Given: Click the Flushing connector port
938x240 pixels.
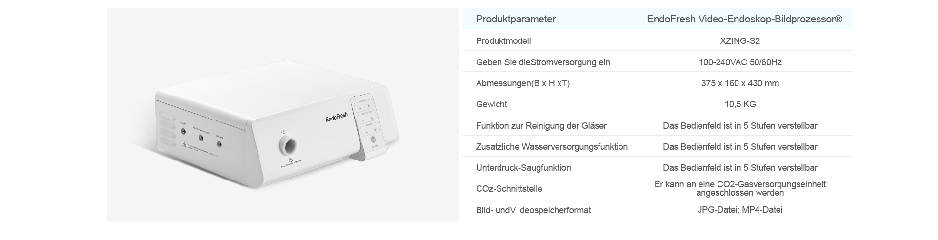Looking at the screenshot, I should 220,144.
